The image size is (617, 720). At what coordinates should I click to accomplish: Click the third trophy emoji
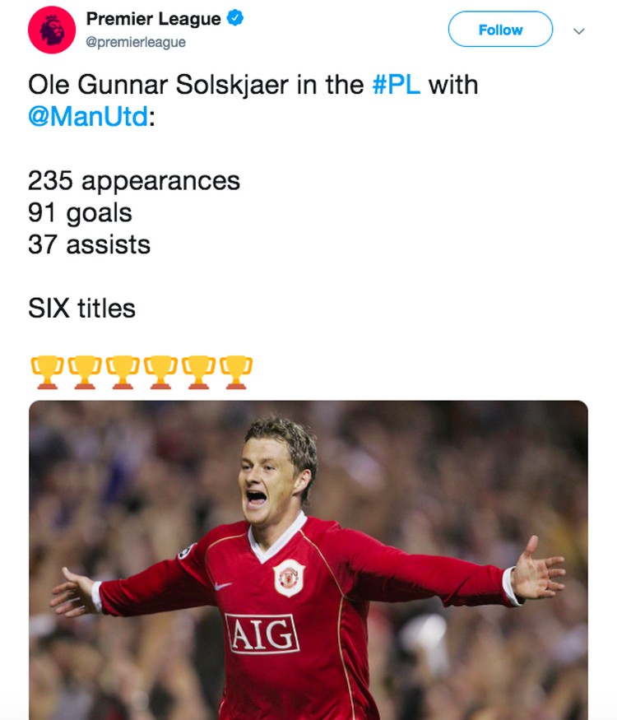(x=123, y=373)
